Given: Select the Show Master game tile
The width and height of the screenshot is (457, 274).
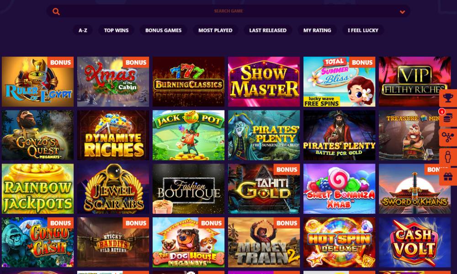Looking at the screenshot, I should (x=264, y=82).
